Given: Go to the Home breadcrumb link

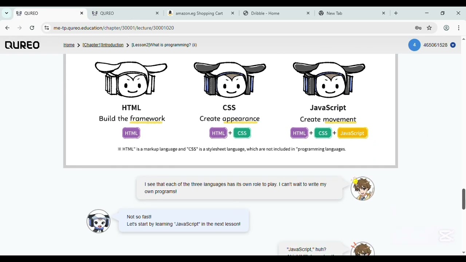Looking at the screenshot, I should pos(69,45).
